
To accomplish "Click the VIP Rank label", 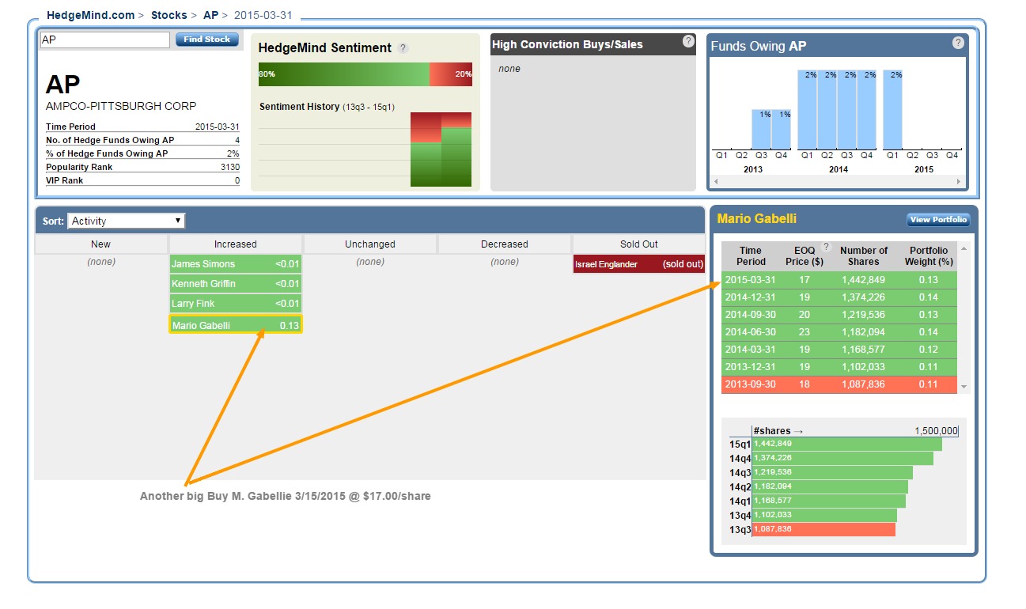I will pos(65,180).
